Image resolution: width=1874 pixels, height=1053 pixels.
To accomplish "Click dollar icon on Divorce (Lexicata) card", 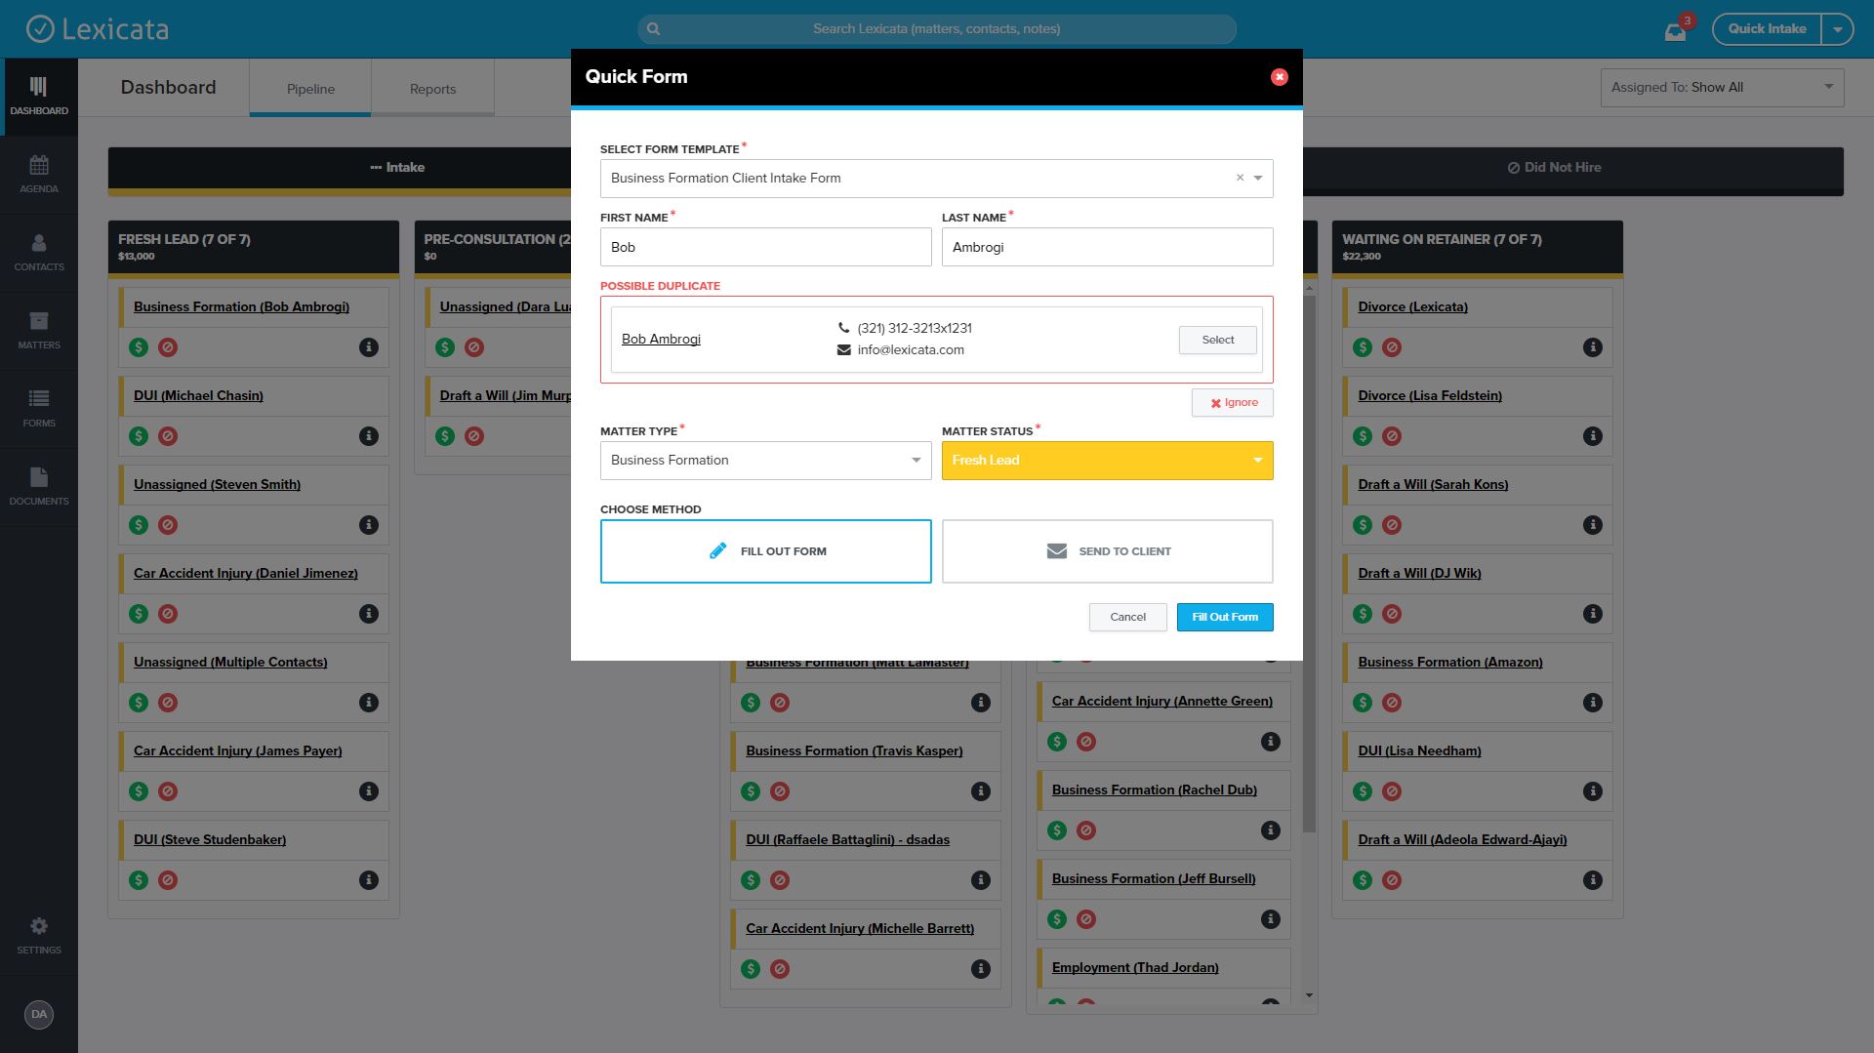I will (x=1363, y=347).
